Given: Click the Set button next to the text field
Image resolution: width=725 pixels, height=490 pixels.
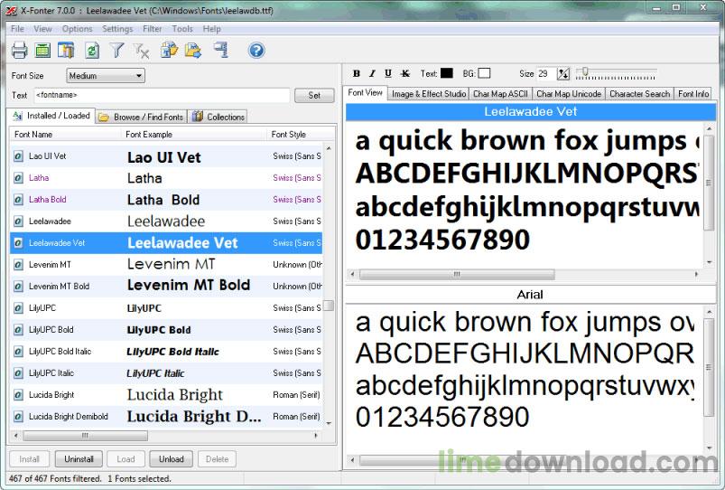Looking at the screenshot, I should coord(314,95).
